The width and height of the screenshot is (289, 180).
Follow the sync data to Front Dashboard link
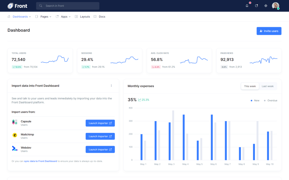[40, 161]
